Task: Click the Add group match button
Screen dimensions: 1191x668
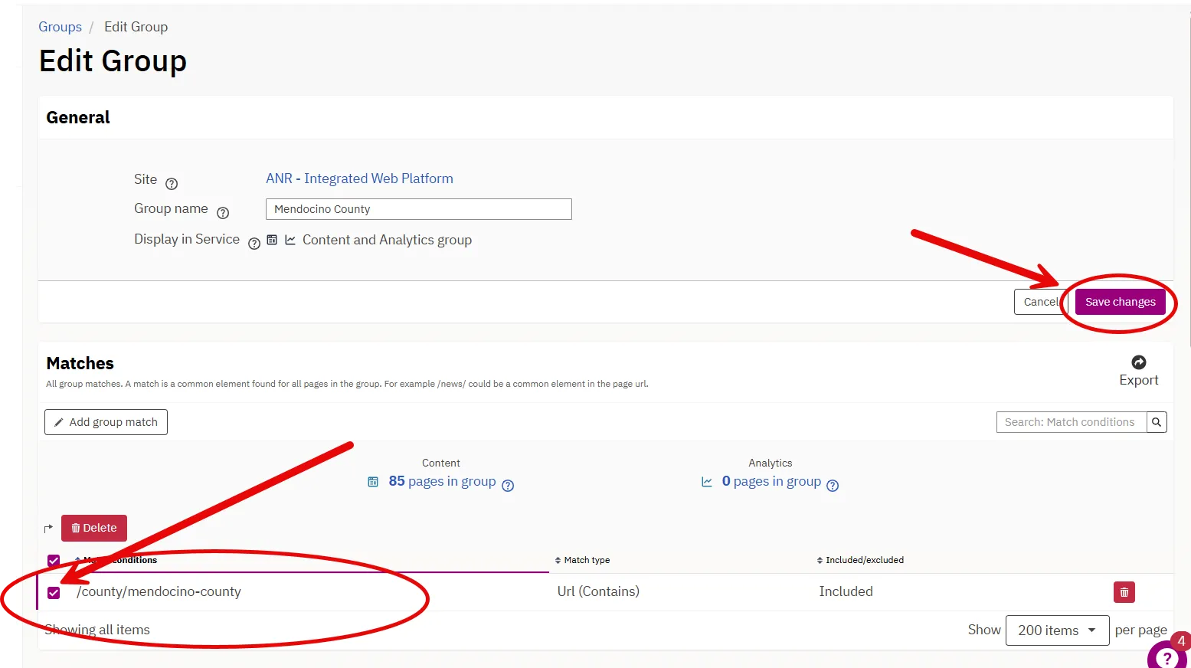Action: click(x=105, y=422)
